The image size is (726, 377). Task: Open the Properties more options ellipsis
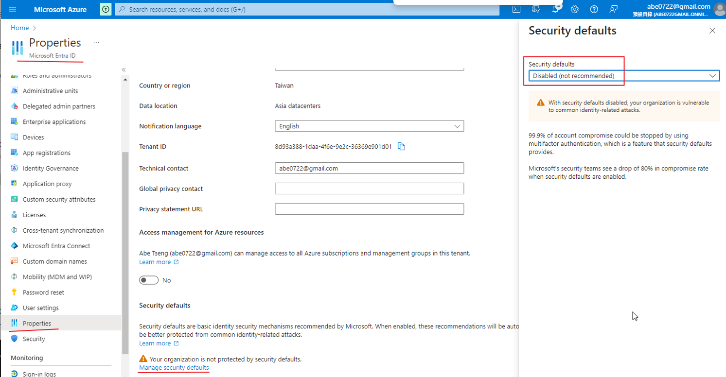(96, 43)
